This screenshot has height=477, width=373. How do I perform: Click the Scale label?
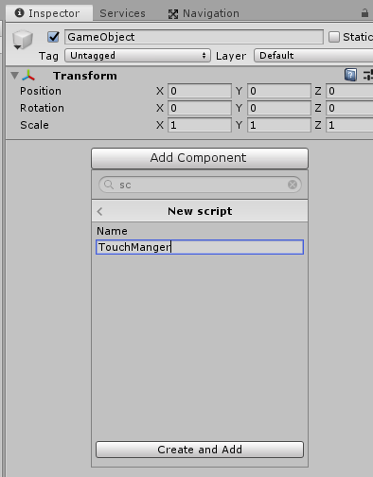34,125
